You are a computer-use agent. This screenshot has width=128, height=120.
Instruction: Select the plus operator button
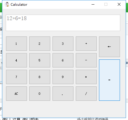pos(86,44)
